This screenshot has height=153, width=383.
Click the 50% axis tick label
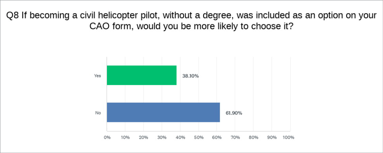pos(198,137)
